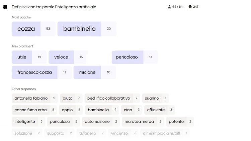Click the 'micione' response chip
The width and height of the screenshot is (251, 141).
[87, 72]
